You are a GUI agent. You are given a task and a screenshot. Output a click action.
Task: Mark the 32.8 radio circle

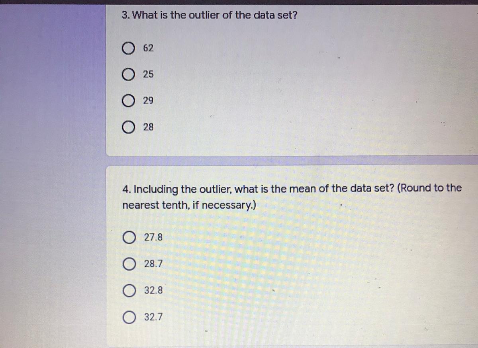tap(129, 291)
